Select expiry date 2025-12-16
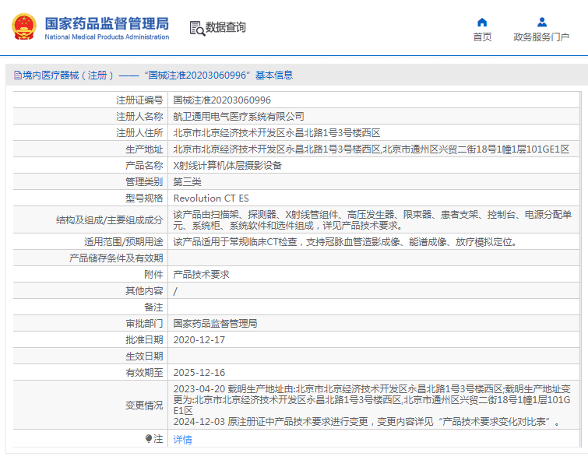The width and height of the screenshot is (588, 460). tap(199, 373)
